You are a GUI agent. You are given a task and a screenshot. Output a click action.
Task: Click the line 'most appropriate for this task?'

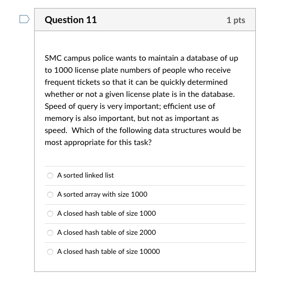tap(98, 143)
